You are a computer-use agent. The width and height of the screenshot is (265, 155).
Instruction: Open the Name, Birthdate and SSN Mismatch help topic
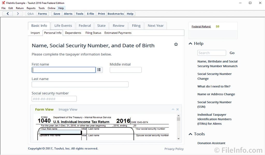pyautogui.click(x=217, y=64)
